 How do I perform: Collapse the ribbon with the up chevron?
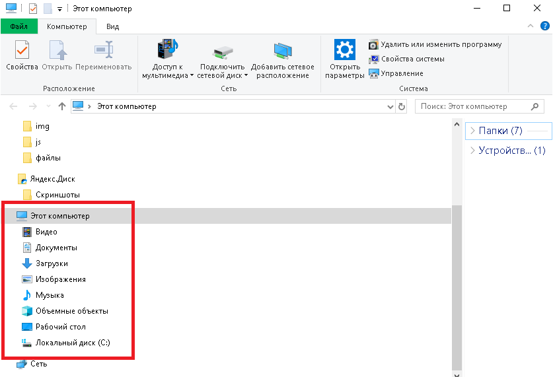pos(530,26)
